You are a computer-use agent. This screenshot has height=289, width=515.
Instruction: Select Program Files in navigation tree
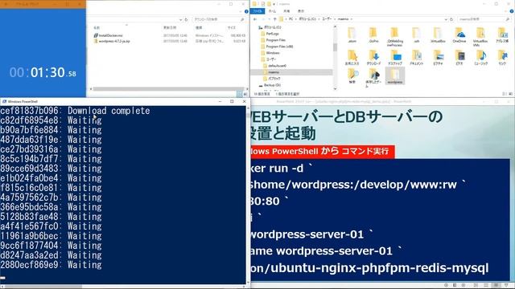(x=274, y=40)
